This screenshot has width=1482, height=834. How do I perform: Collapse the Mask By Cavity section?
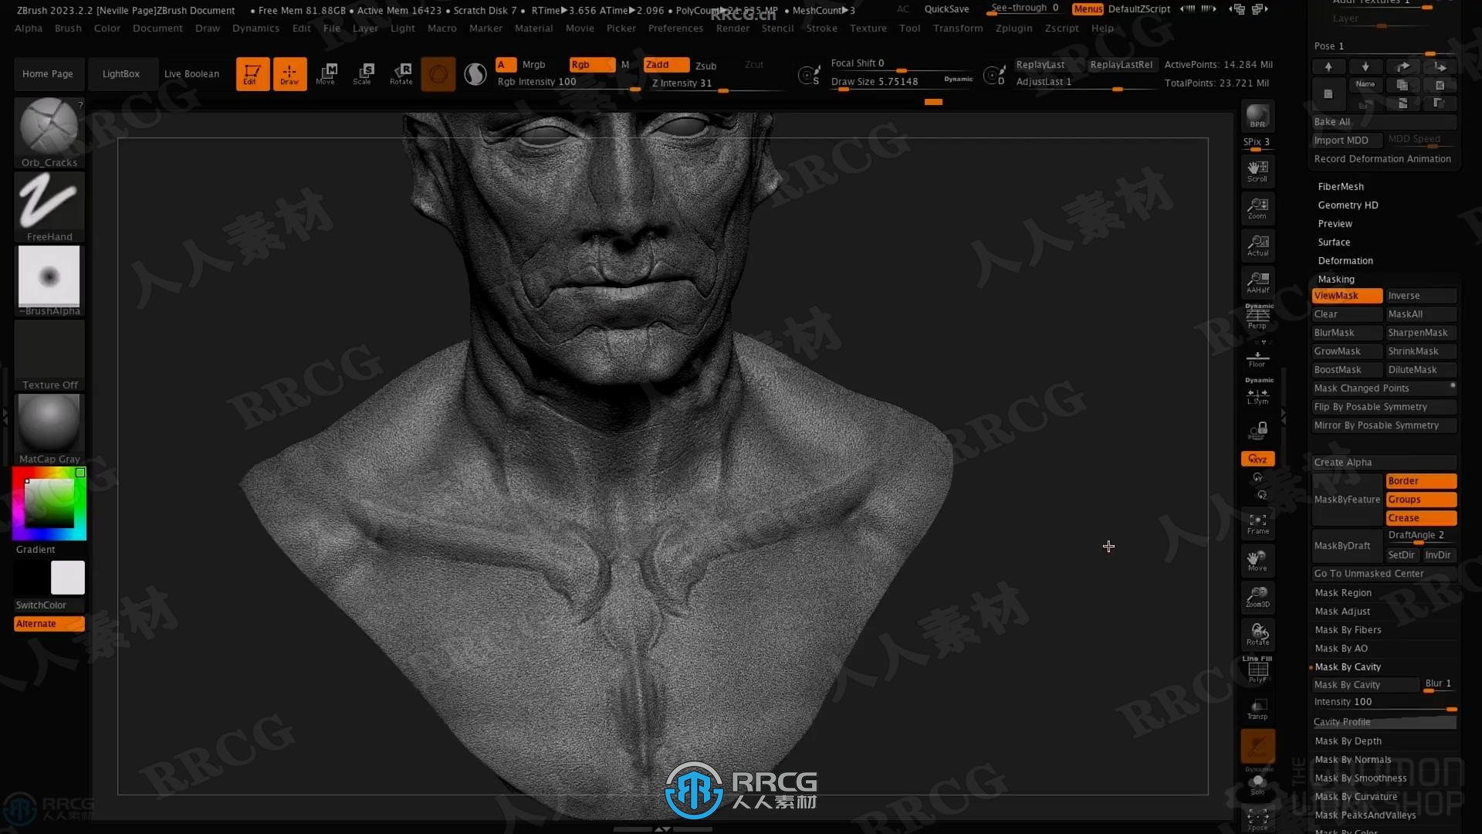click(x=1348, y=667)
